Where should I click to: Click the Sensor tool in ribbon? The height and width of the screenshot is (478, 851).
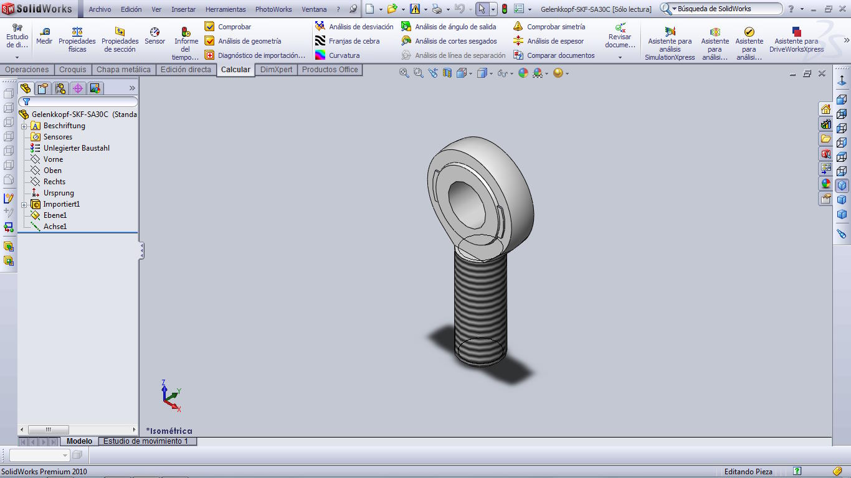tap(155, 36)
